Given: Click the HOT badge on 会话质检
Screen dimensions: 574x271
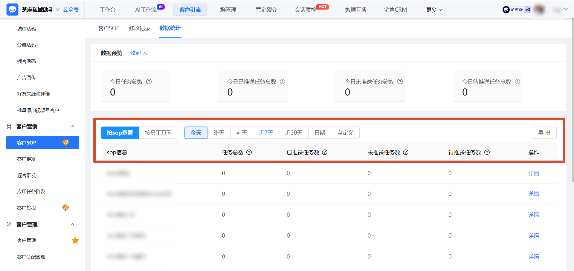Looking at the screenshot, I should pyautogui.click(x=323, y=7).
